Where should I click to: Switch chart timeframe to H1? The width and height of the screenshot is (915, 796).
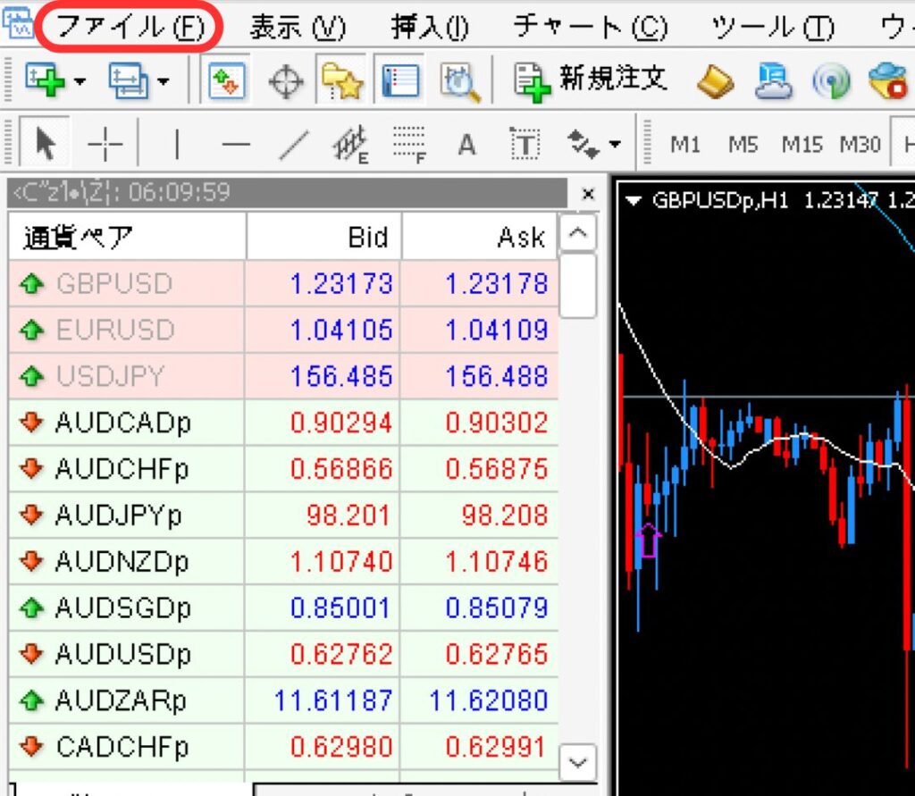(x=908, y=143)
